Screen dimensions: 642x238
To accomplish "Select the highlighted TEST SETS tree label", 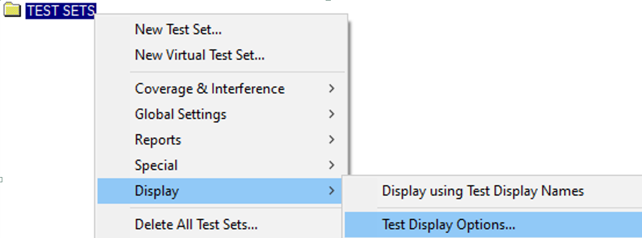I will (60, 10).
